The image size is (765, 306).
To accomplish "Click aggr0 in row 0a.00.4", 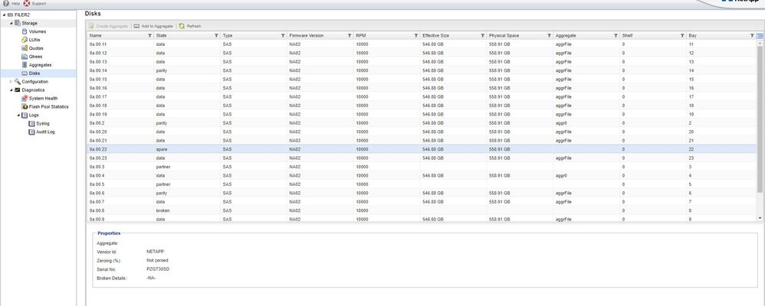I will click(561, 176).
